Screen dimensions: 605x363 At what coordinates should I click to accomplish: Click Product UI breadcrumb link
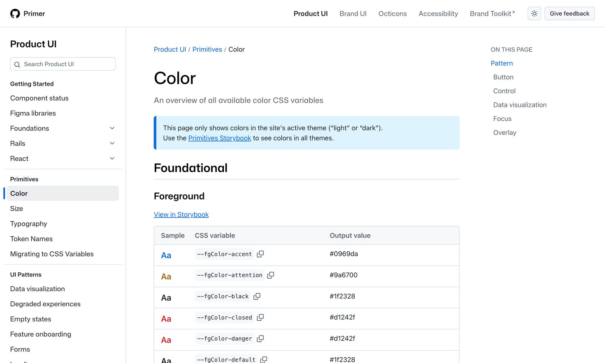pos(170,50)
